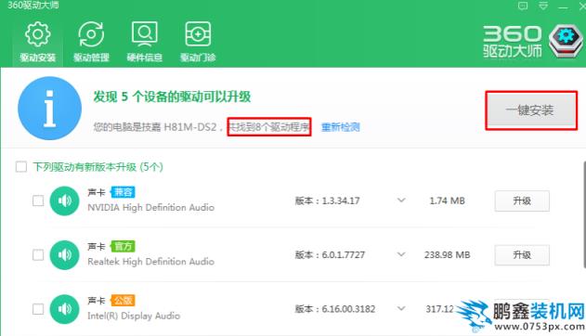Check the NVIDIA High Definition Audio checkbox

click(38, 200)
